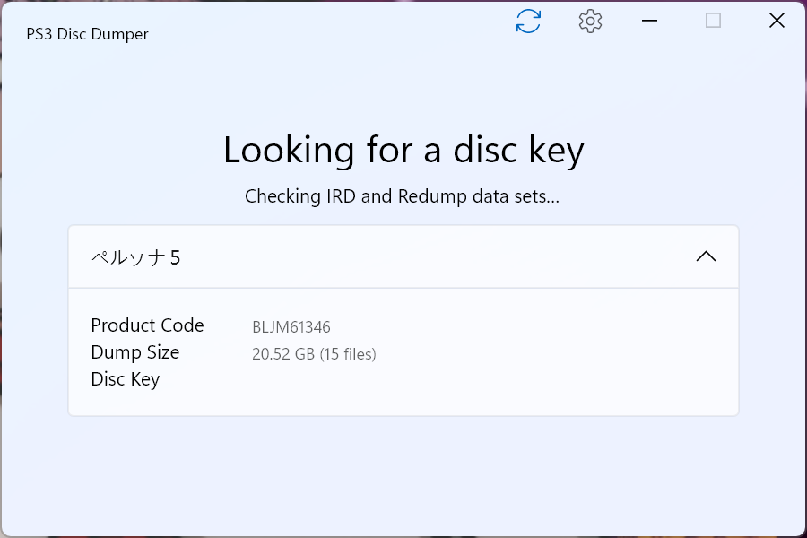Click the BLJM61346 product code value

291,327
